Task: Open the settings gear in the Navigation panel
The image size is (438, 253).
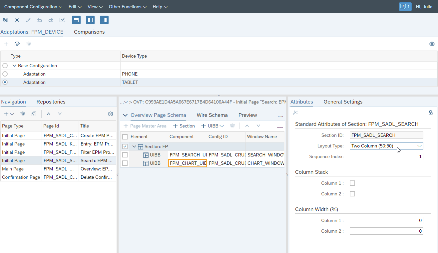Action: point(111,114)
